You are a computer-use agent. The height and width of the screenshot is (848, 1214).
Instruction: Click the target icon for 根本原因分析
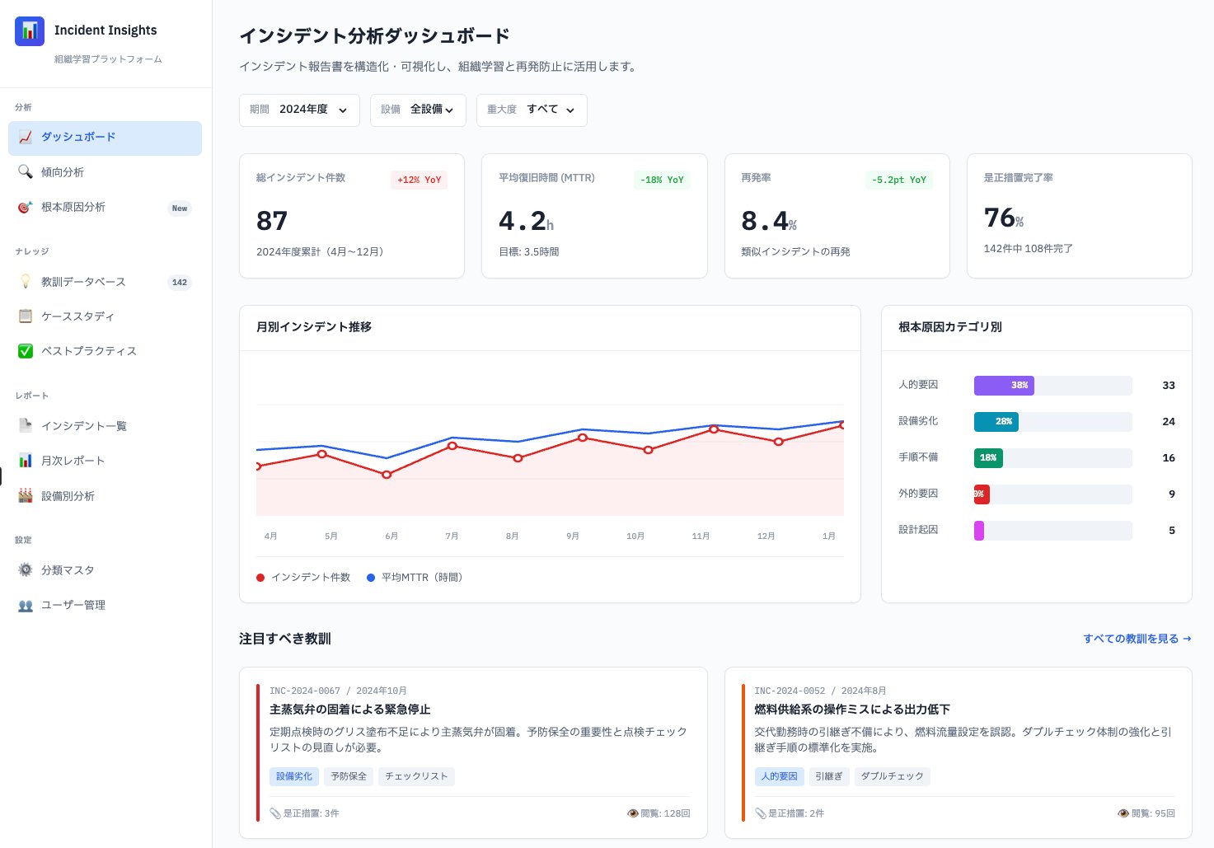tap(26, 207)
